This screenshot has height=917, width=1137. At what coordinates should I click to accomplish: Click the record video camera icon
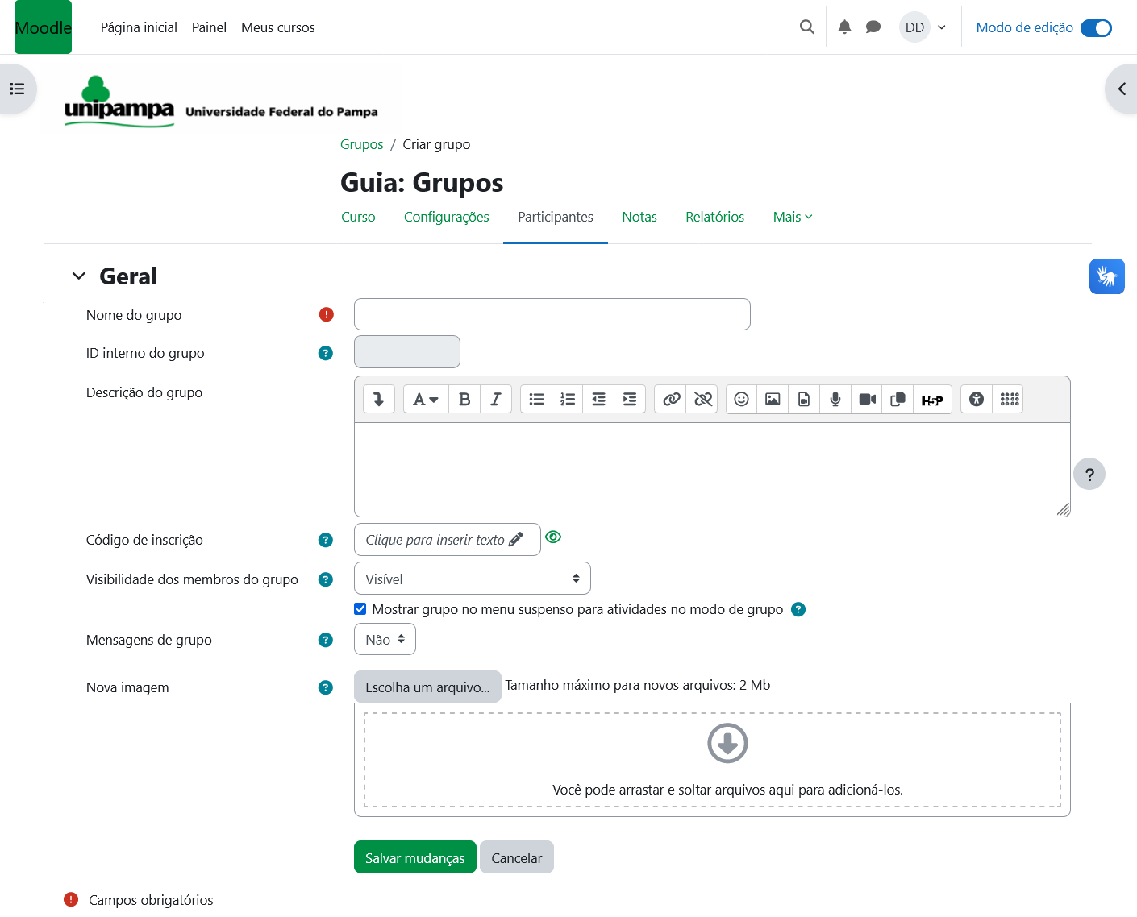point(867,400)
